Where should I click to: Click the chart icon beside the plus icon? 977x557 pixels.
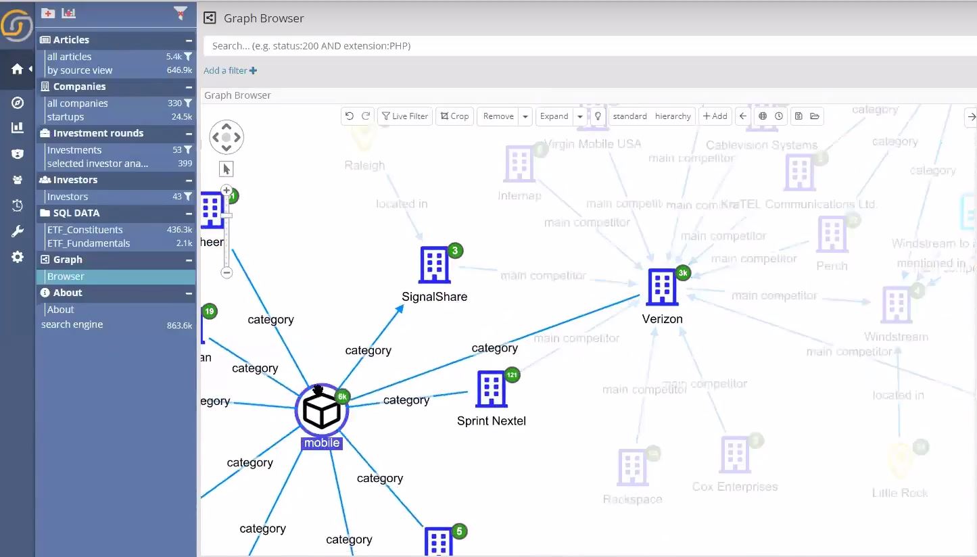(68, 13)
